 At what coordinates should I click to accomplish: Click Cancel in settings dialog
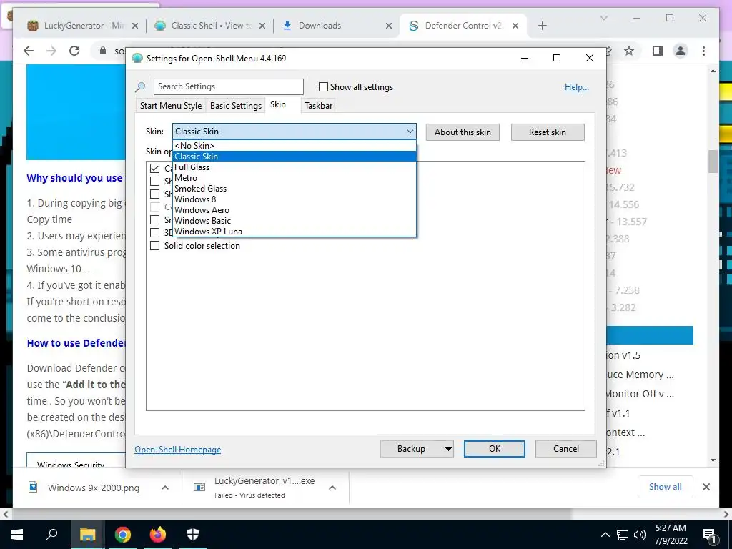[566, 449]
